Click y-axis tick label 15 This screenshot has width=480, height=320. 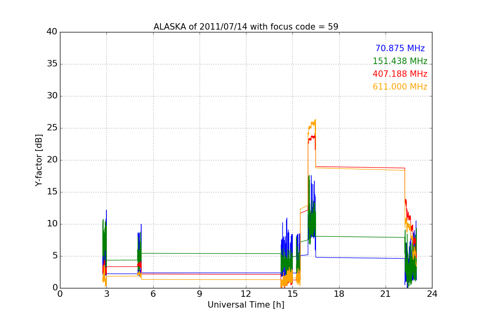52,192
